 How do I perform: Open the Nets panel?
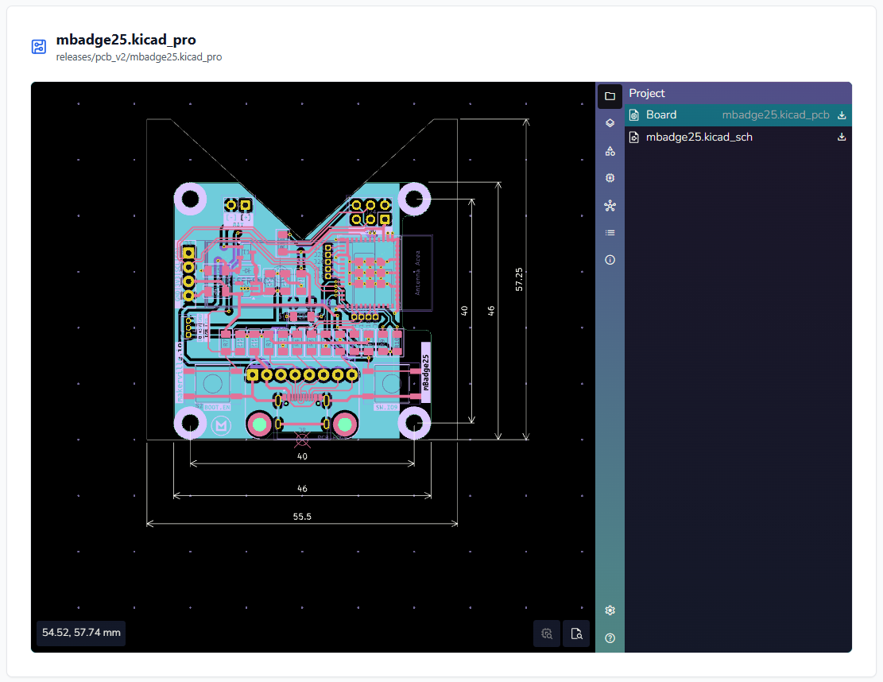point(610,206)
